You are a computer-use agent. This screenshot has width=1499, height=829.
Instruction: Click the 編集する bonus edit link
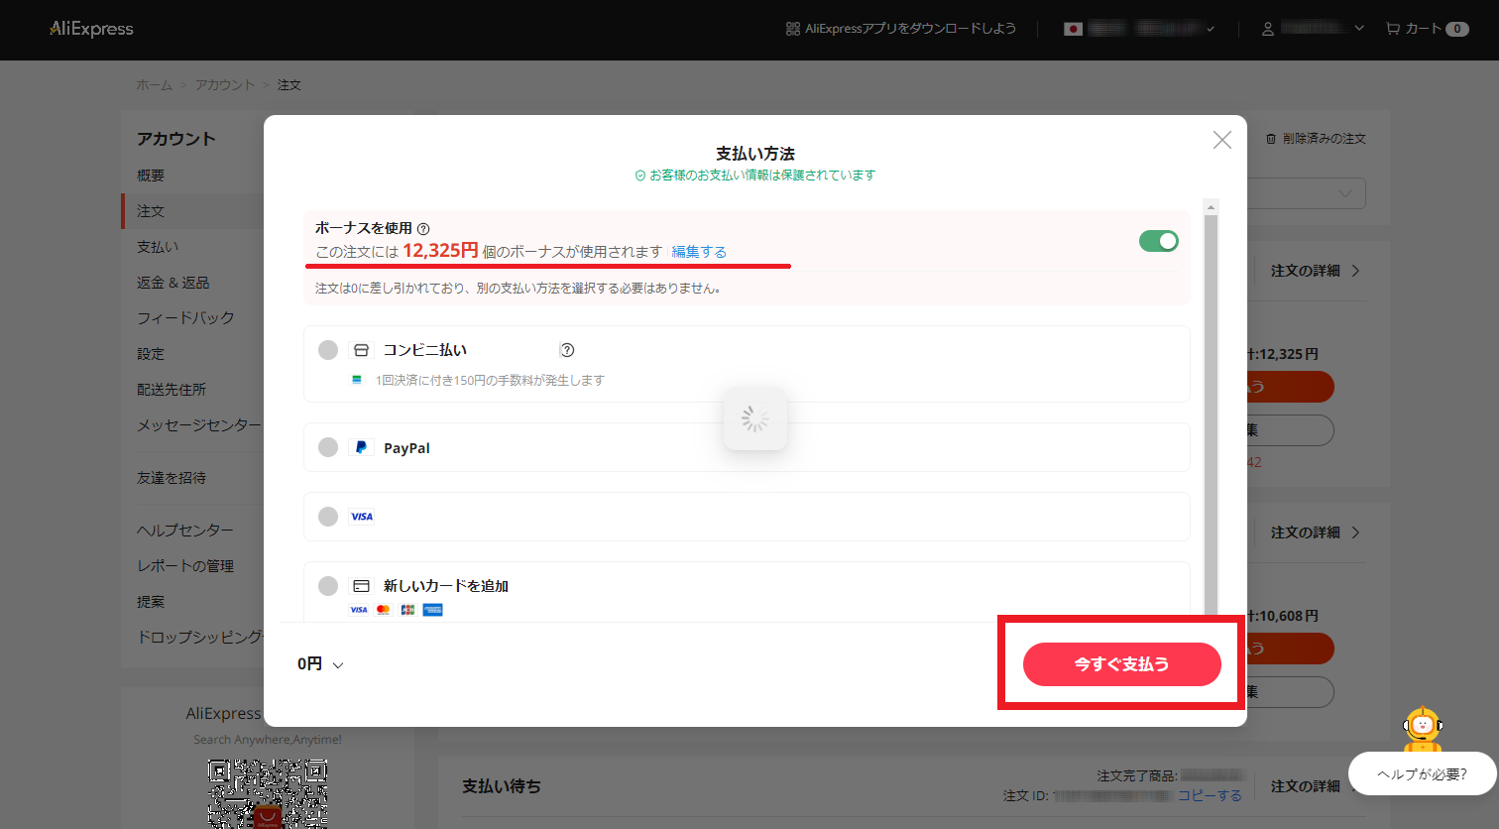pos(698,251)
